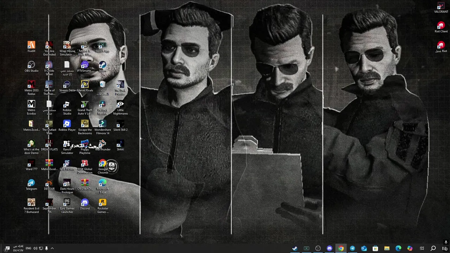Viewport: 450px width, 253px height.
Task: Select the Silent Still 2 icon
Action: click(x=120, y=125)
